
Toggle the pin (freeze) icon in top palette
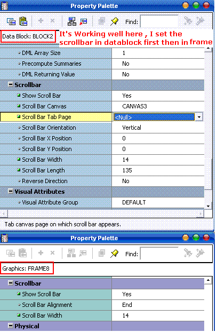point(115,21)
